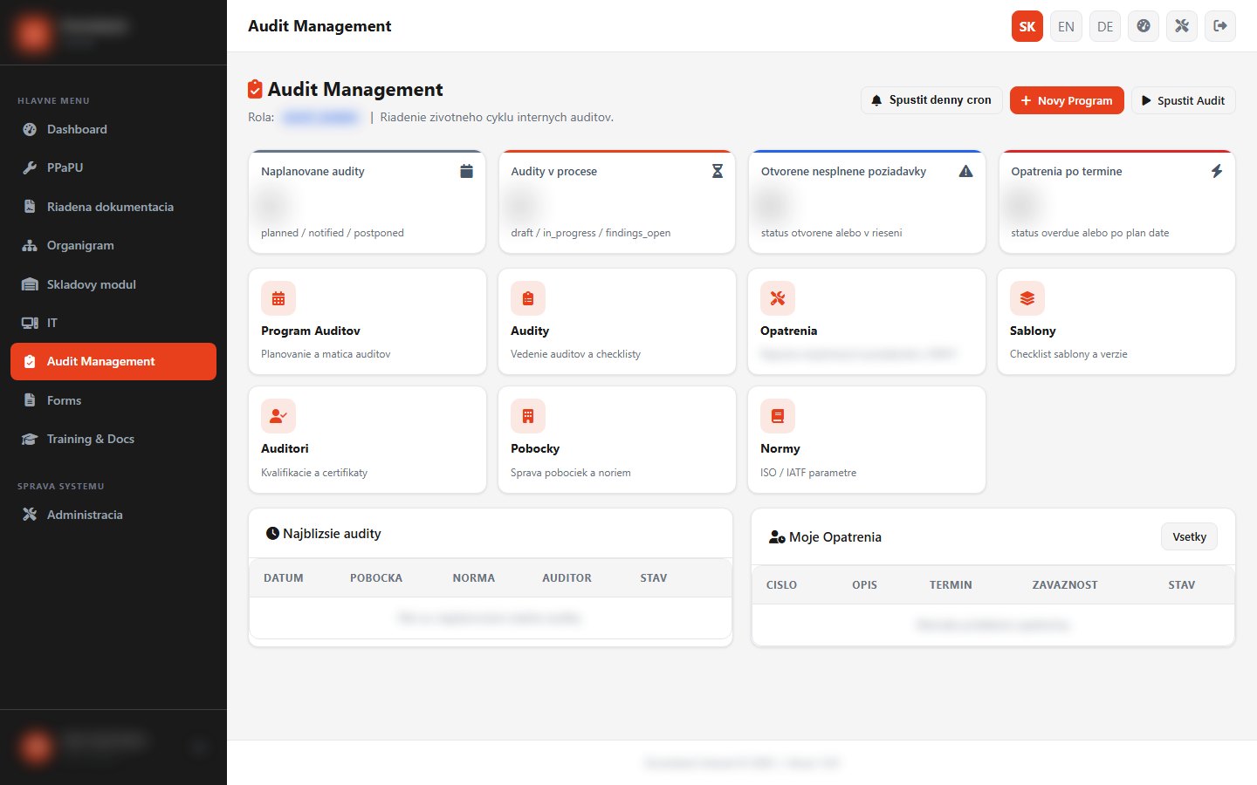Screen dimensions: 1257x785
Task: Click the Auditori user-check icon
Action: click(x=278, y=416)
